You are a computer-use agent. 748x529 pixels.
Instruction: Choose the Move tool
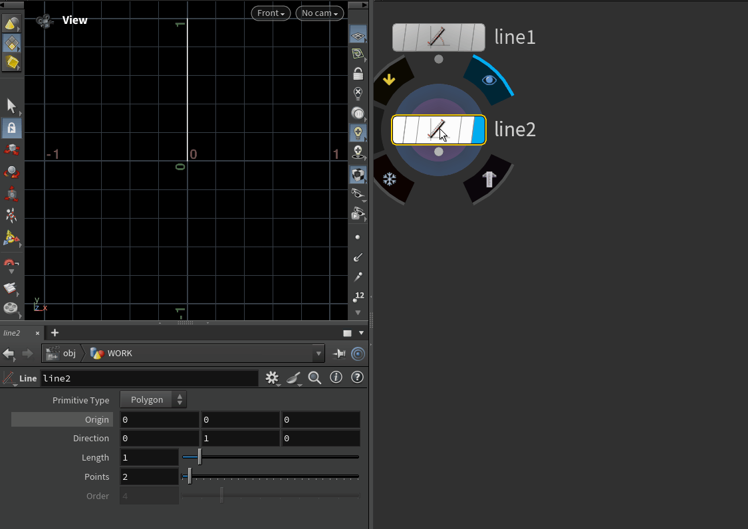click(x=11, y=150)
